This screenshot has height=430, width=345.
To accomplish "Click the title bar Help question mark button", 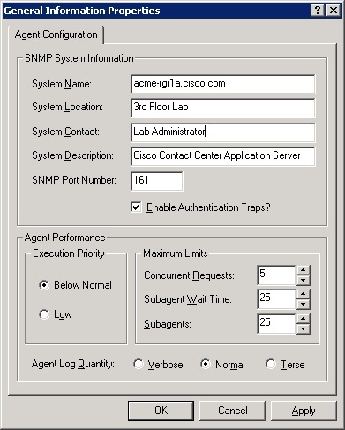I will click(318, 11).
